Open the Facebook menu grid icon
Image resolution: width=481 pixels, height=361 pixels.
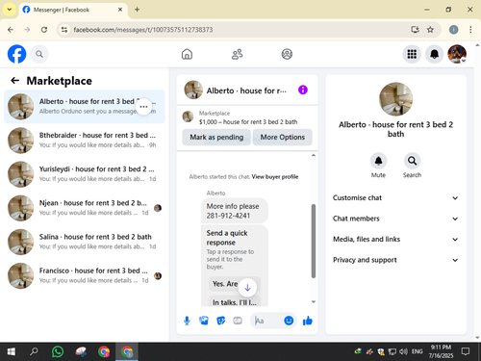click(x=412, y=54)
